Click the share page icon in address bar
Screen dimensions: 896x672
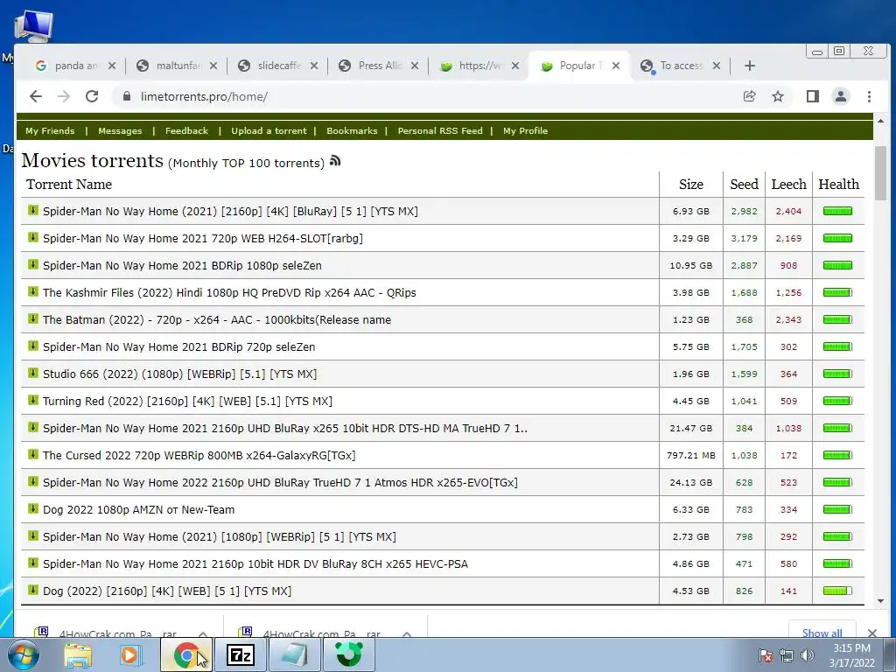point(749,96)
